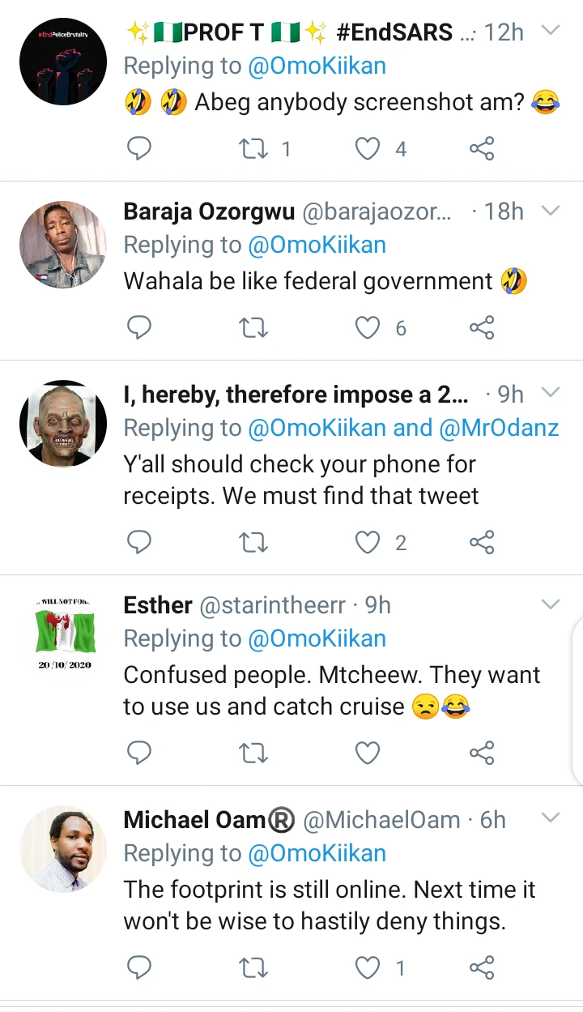Like Michael Oam's footprint tweet
The height and width of the screenshot is (1012, 583).
(368, 967)
